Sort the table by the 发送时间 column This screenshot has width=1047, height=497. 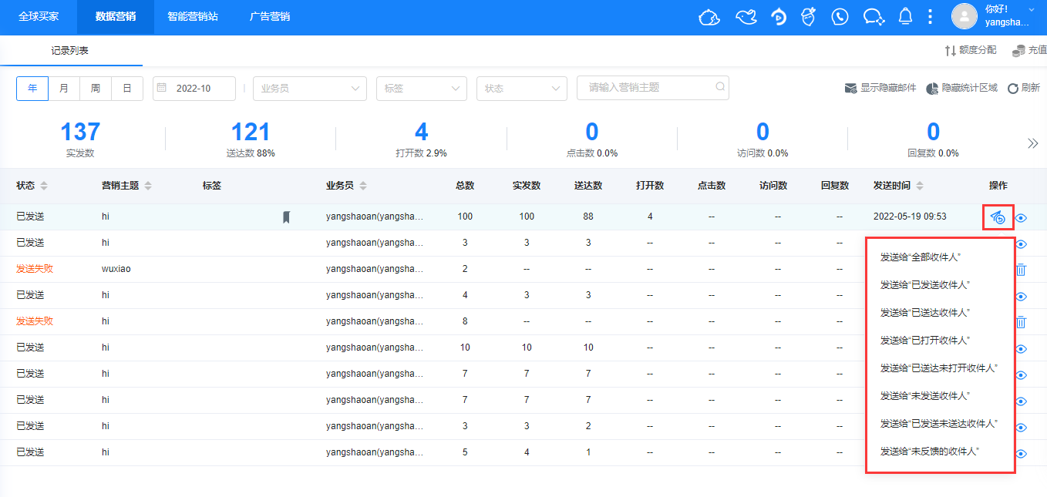(x=920, y=186)
